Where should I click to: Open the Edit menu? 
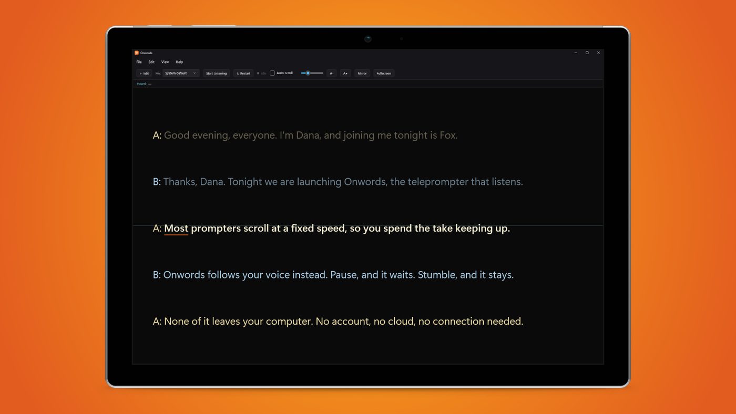(151, 62)
